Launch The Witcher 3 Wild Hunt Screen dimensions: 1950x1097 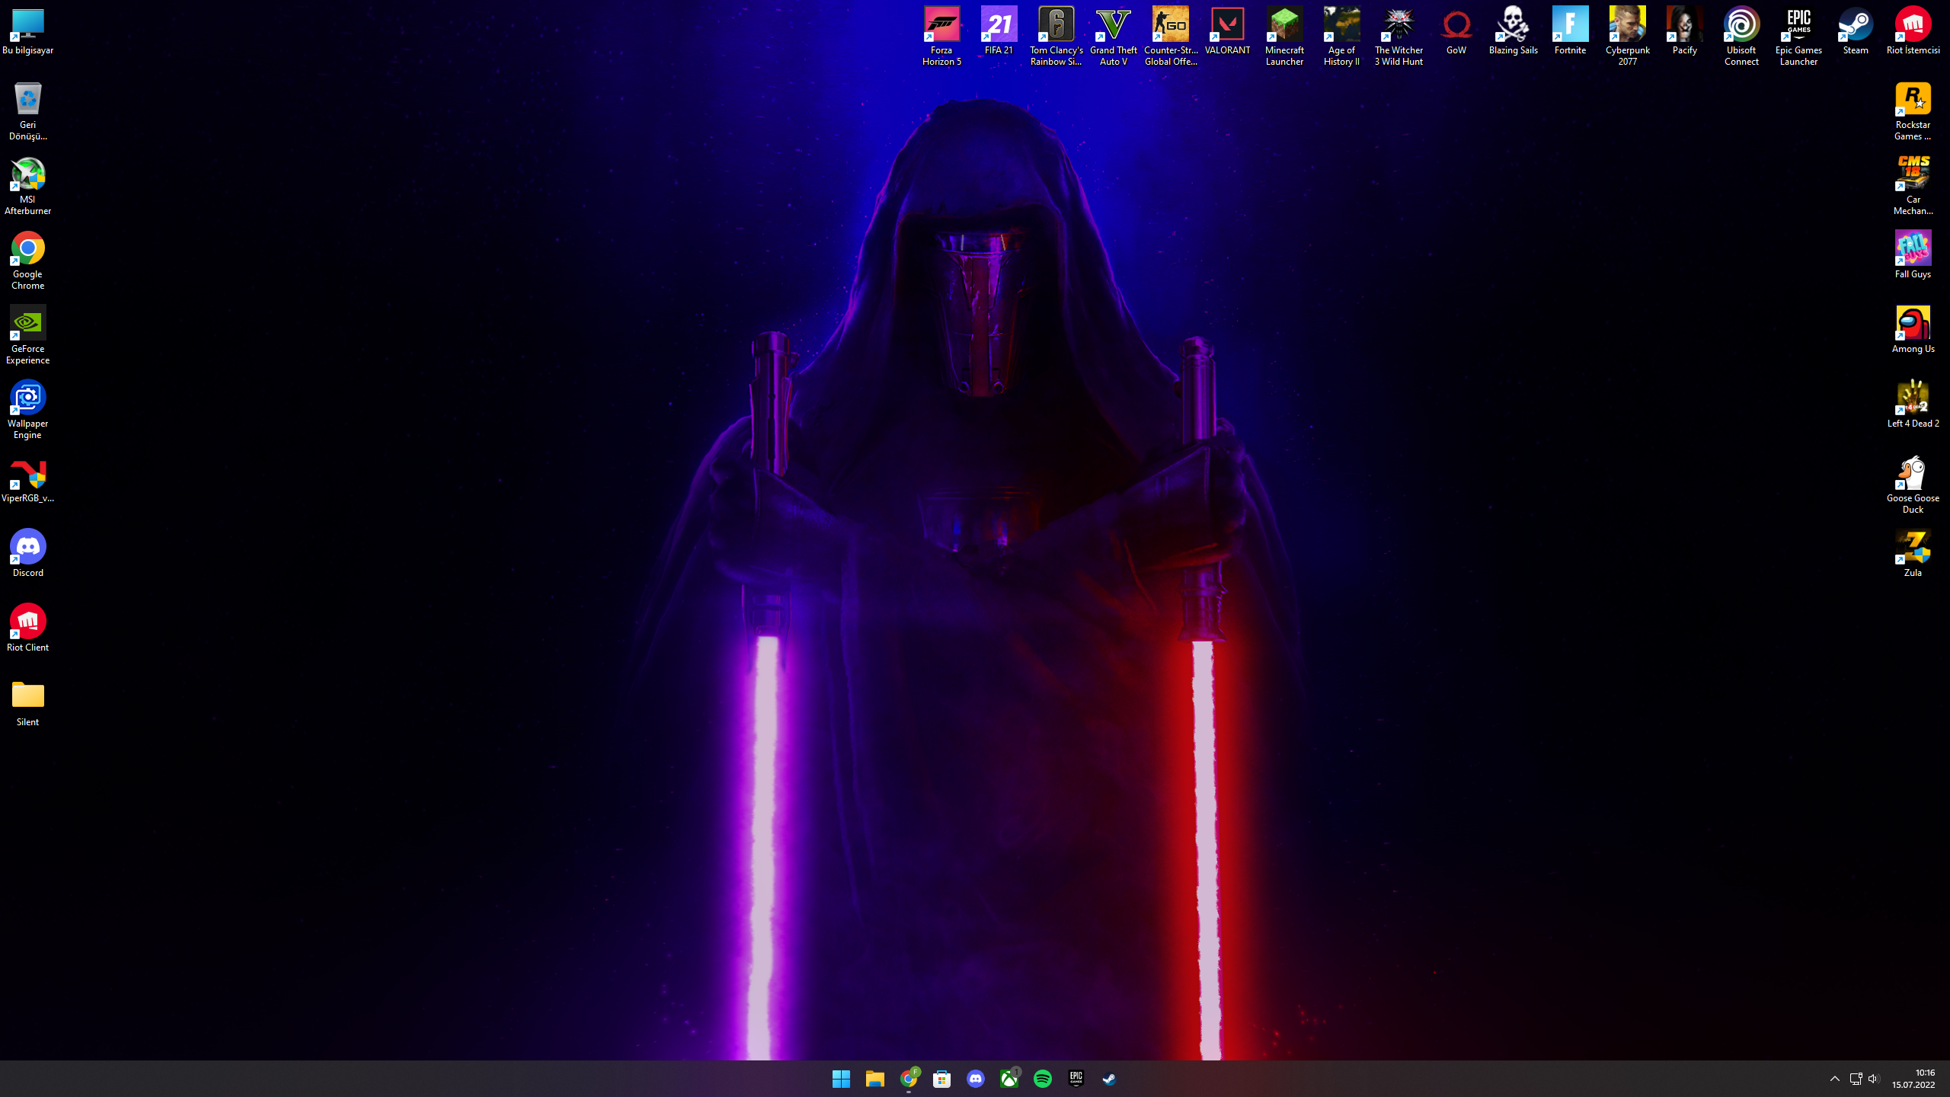(x=1399, y=37)
